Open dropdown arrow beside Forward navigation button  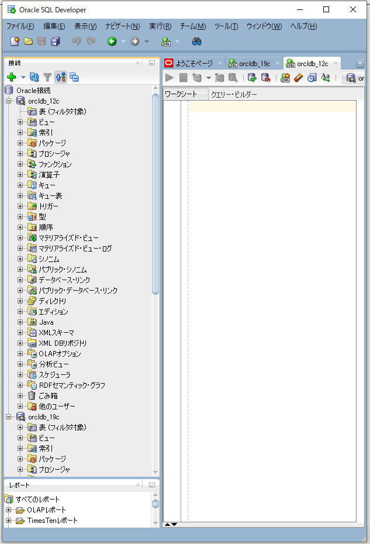147,42
